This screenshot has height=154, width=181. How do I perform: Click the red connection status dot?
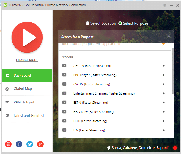tap(175, 148)
